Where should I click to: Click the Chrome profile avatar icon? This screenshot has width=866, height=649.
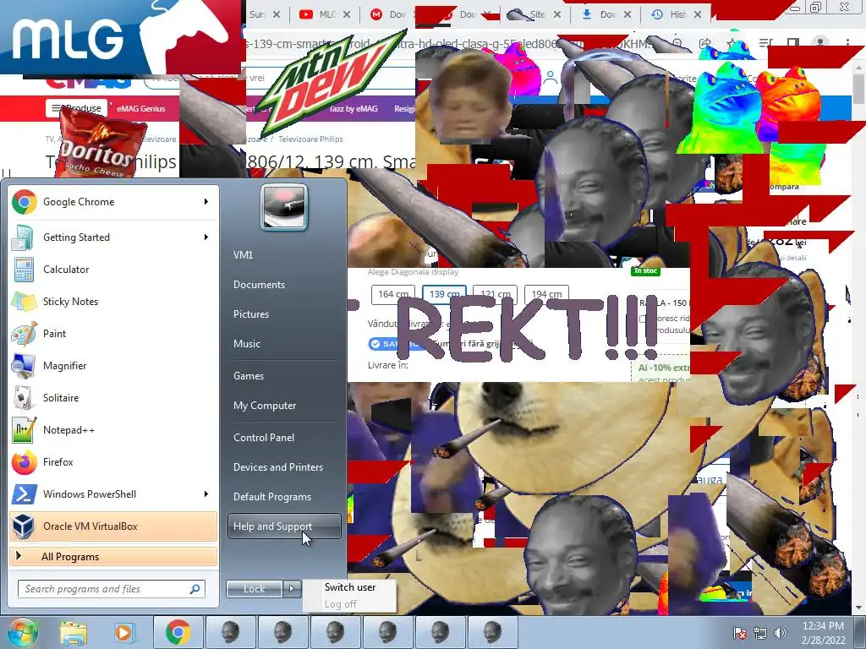click(820, 42)
